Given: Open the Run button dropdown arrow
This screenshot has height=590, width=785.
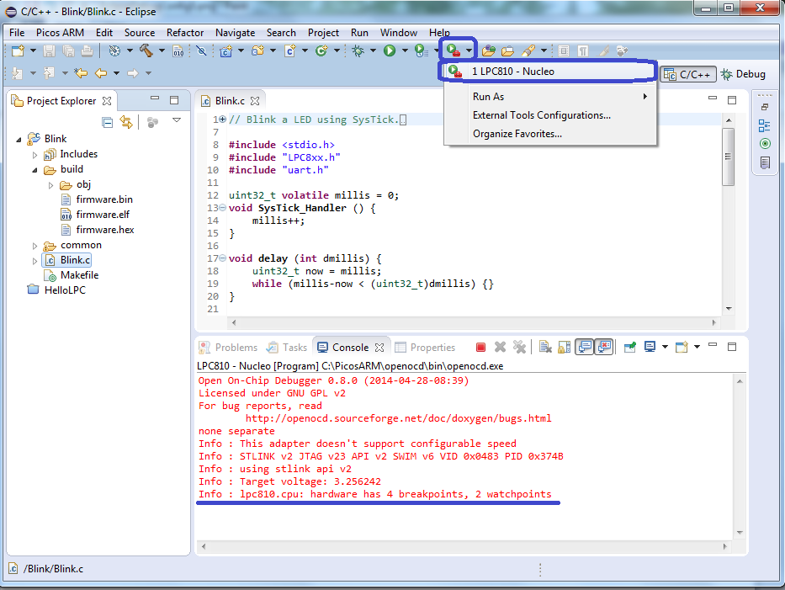Looking at the screenshot, I should (x=405, y=50).
